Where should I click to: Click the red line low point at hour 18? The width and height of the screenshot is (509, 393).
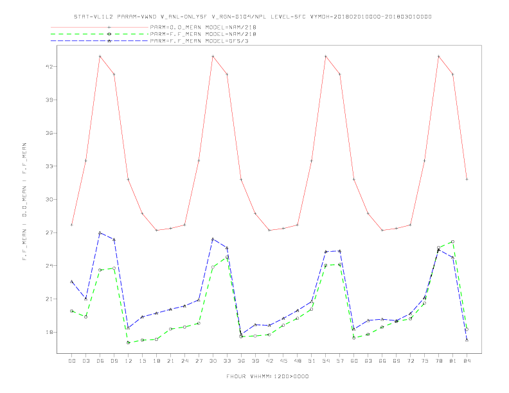tap(156, 231)
